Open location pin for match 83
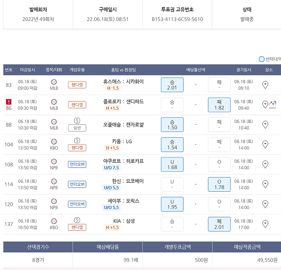281x270 pixels. coord(265,85)
